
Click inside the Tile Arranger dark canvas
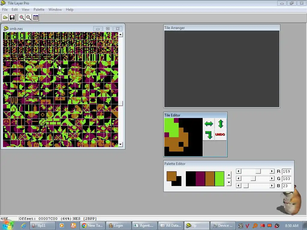[x=222, y=69]
